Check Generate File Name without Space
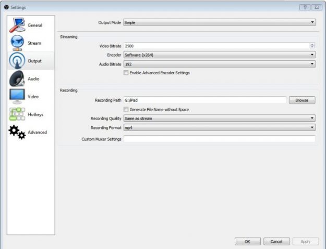This screenshot has width=326, height=249. (x=126, y=109)
